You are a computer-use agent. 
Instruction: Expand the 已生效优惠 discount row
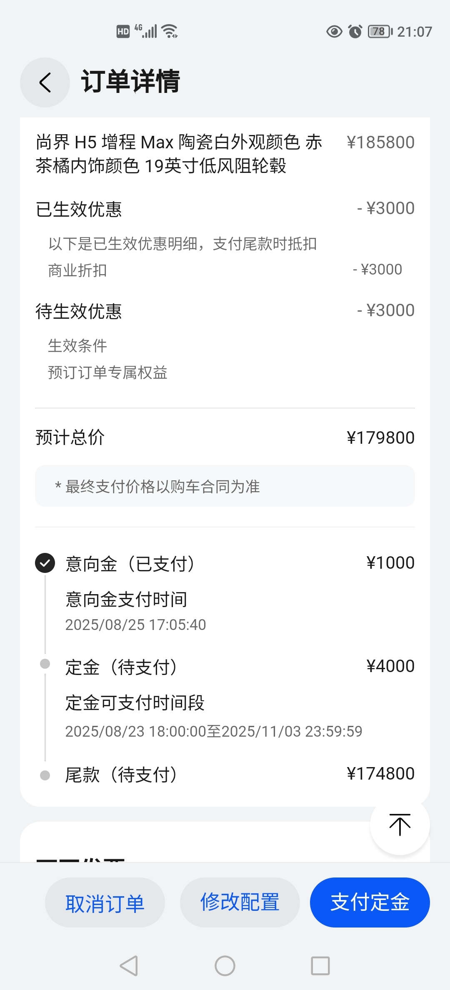(225, 209)
